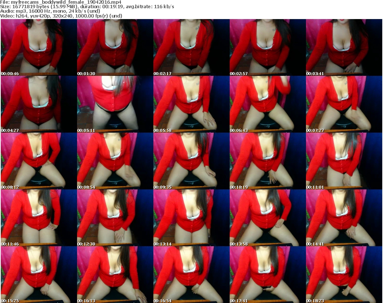Open the thumbnail stamped 00:01:30
Image resolution: width=383 pixels, height=303 pixels.
pos(115,47)
